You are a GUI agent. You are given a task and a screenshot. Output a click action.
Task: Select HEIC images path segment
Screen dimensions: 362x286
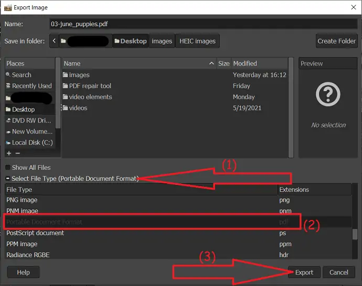pyautogui.click(x=197, y=41)
